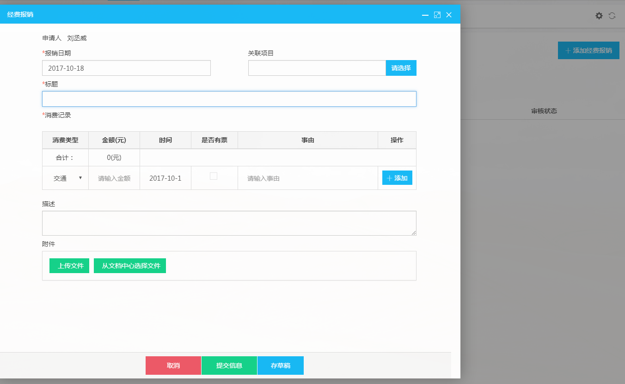
Task: Maximize the 经费报销 dialog
Action: point(437,15)
